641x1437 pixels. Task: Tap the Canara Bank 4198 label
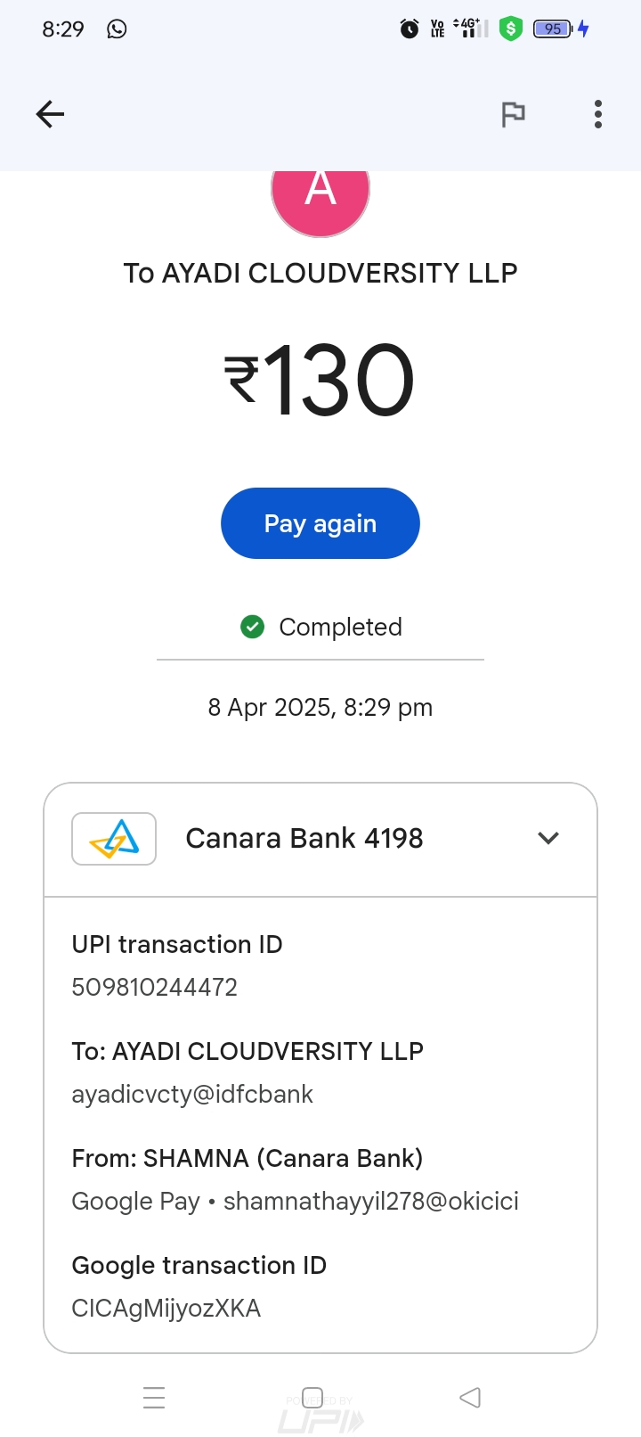tap(304, 839)
